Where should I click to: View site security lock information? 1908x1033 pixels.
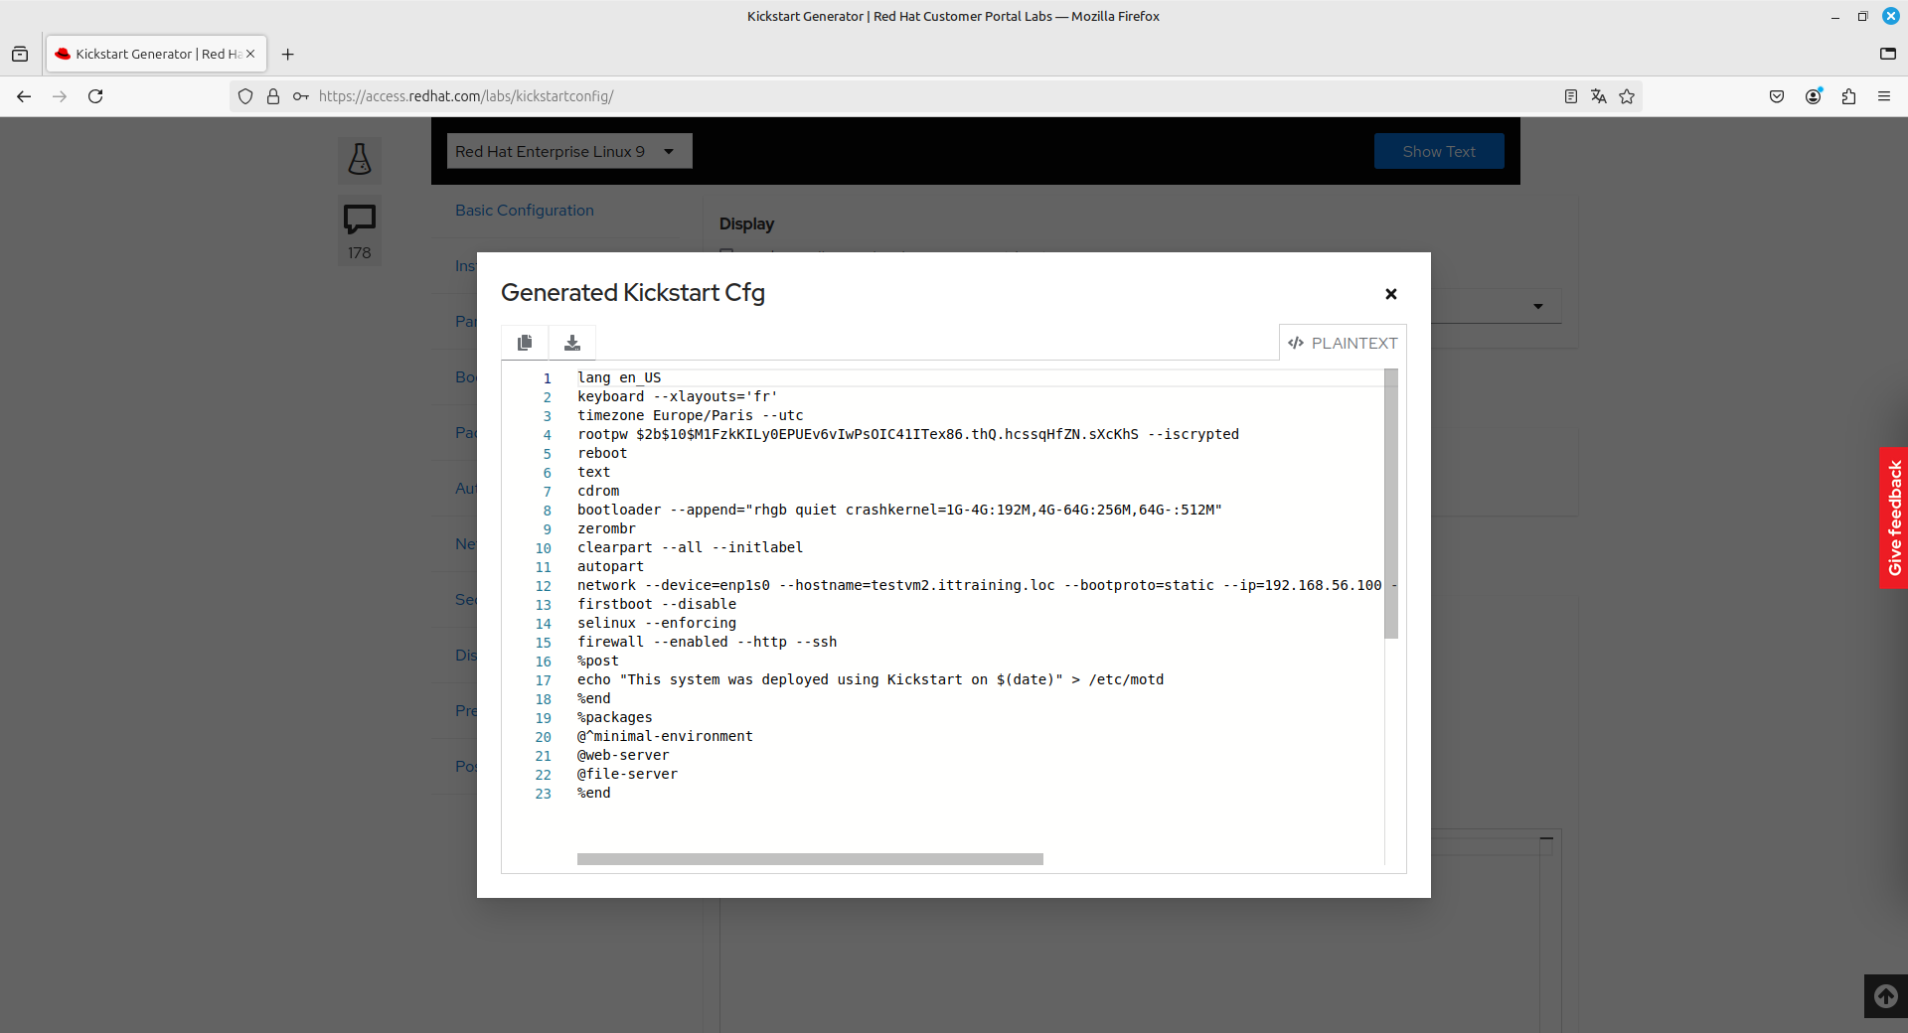(x=273, y=96)
